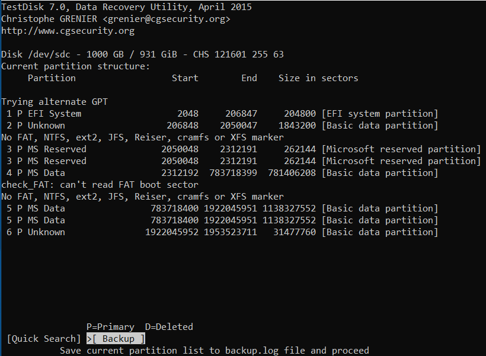Click the 206847 end sector value
This screenshot has height=356, width=486.
coord(241,114)
